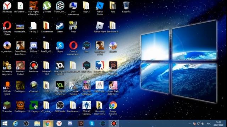The image size is (227, 127).
Task: Open the Корзина recycle bin
Action: (x=126, y=7)
